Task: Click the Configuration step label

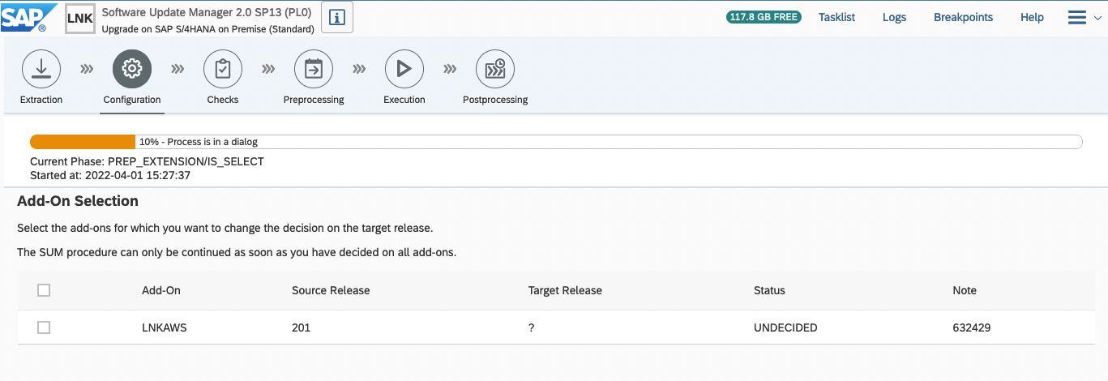Action: click(x=132, y=100)
